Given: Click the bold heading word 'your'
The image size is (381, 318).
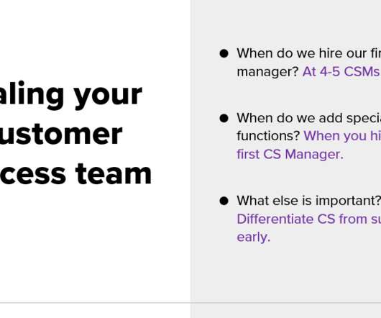Looking at the screenshot, I should point(108,95).
